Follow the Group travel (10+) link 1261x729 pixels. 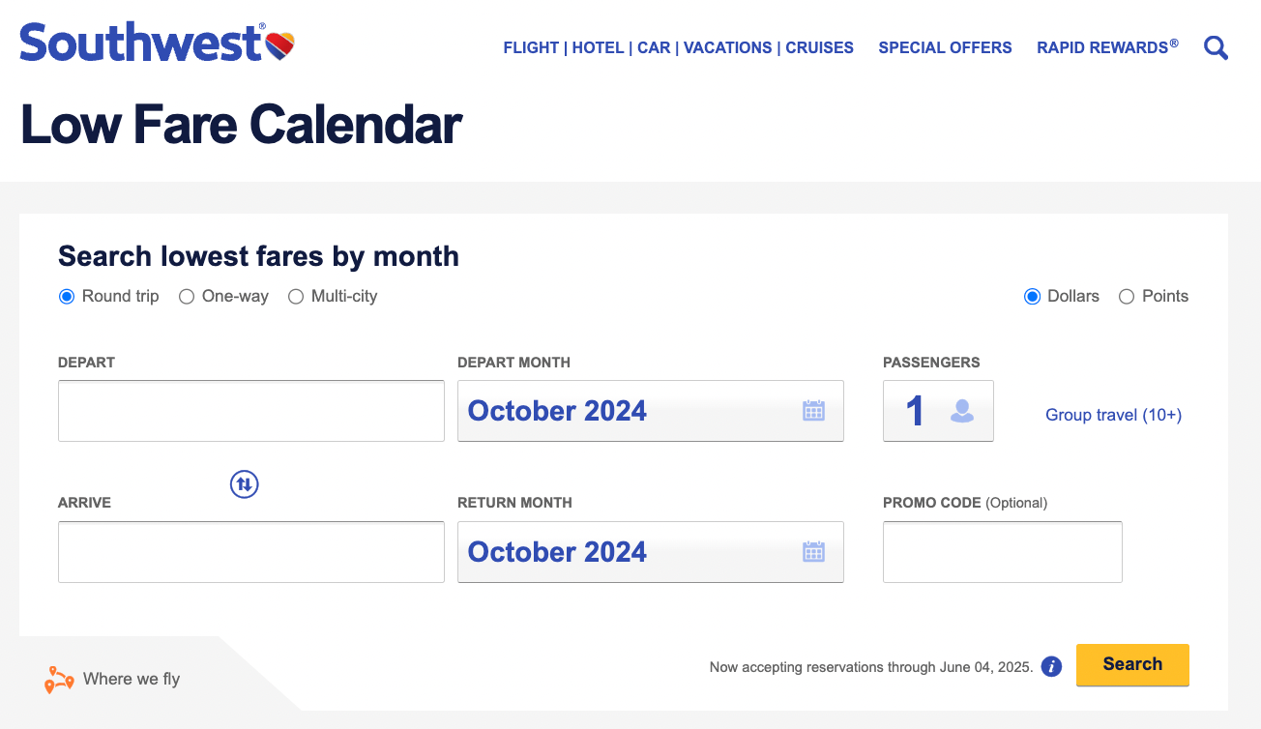[1113, 415]
